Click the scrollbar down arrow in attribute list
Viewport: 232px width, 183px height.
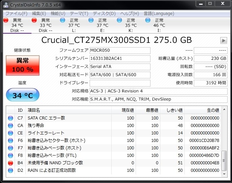click(224, 174)
